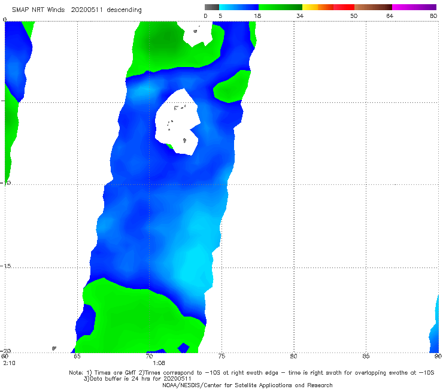This screenshot has width=443, height=389.
Task: Click the swath time label '1:08'
Action: tap(159, 363)
